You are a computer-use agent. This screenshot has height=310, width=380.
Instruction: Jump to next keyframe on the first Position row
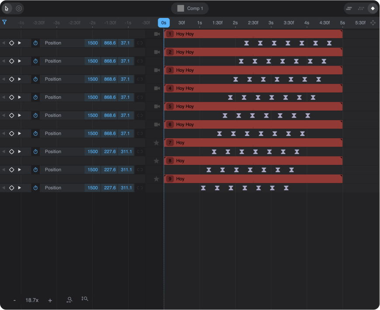coord(19,43)
